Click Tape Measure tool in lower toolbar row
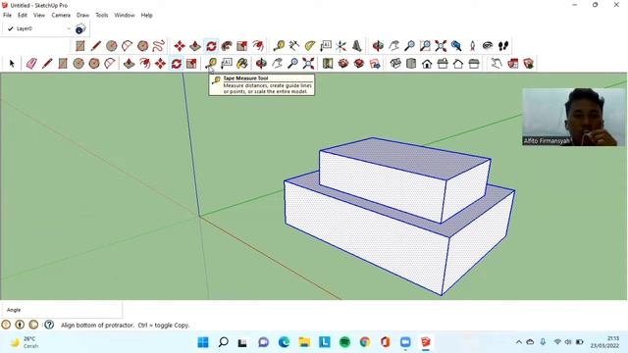628x353 pixels. pos(211,64)
